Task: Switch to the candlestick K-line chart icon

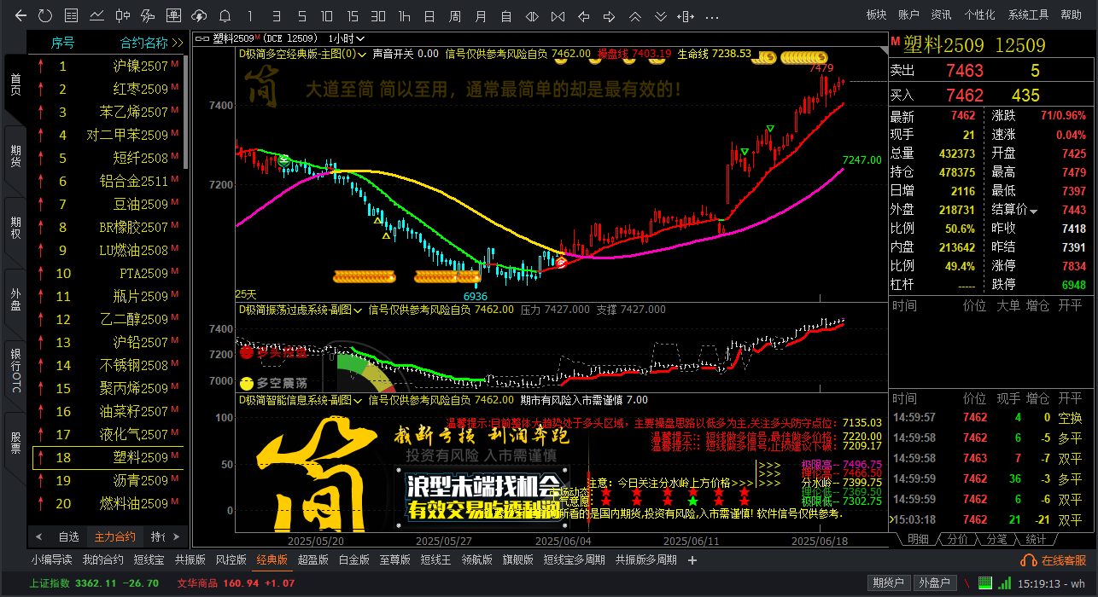Action: 123,15
